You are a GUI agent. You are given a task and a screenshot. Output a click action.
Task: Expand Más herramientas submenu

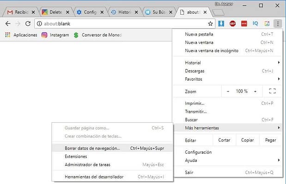[x=228, y=128]
